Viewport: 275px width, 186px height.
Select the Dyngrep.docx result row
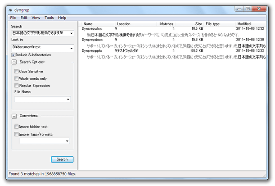click(x=172, y=40)
